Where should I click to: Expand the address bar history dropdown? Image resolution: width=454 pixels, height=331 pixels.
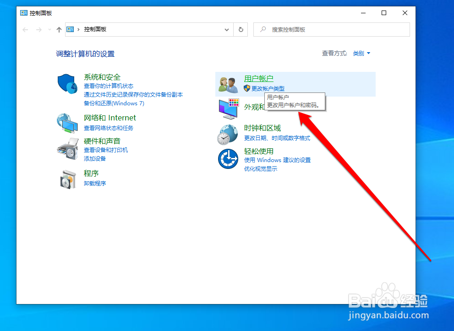pyautogui.click(x=227, y=29)
